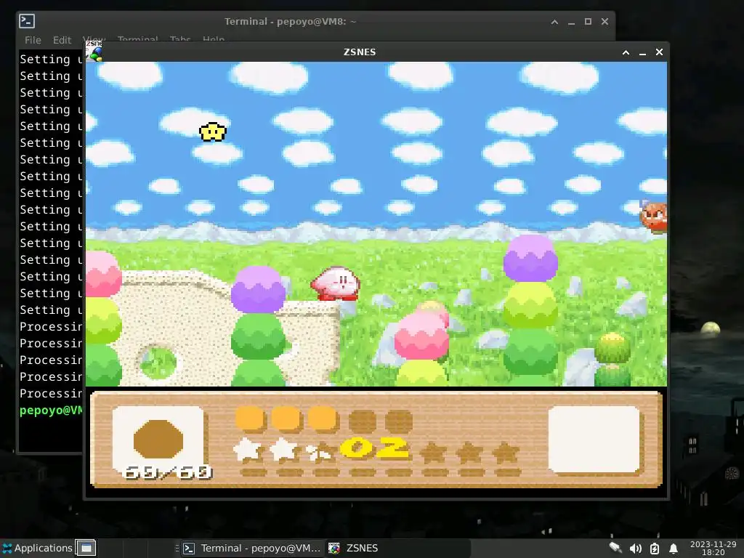Image resolution: width=744 pixels, height=558 pixels.
Task: Roll up the Terminal window with the arrow button
Action: 554,22
